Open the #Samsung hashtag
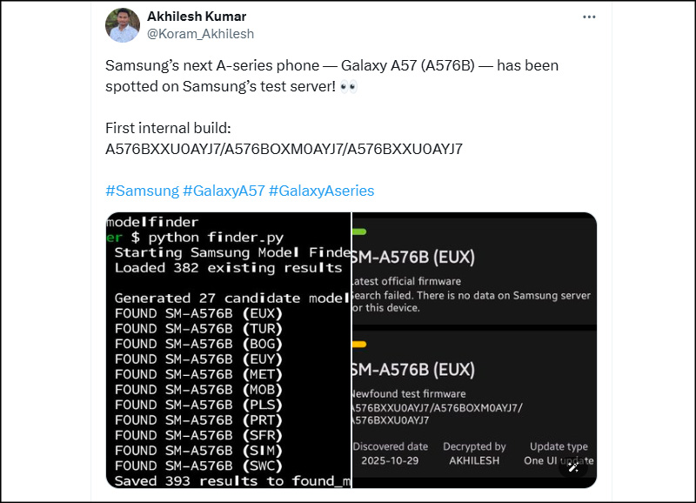The height and width of the screenshot is (503, 696). pyautogui.click(x=141, y=191)
